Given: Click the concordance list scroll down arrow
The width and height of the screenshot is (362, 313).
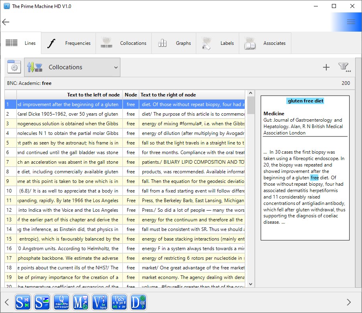Looking at the screenshot, I should (251, 284).
